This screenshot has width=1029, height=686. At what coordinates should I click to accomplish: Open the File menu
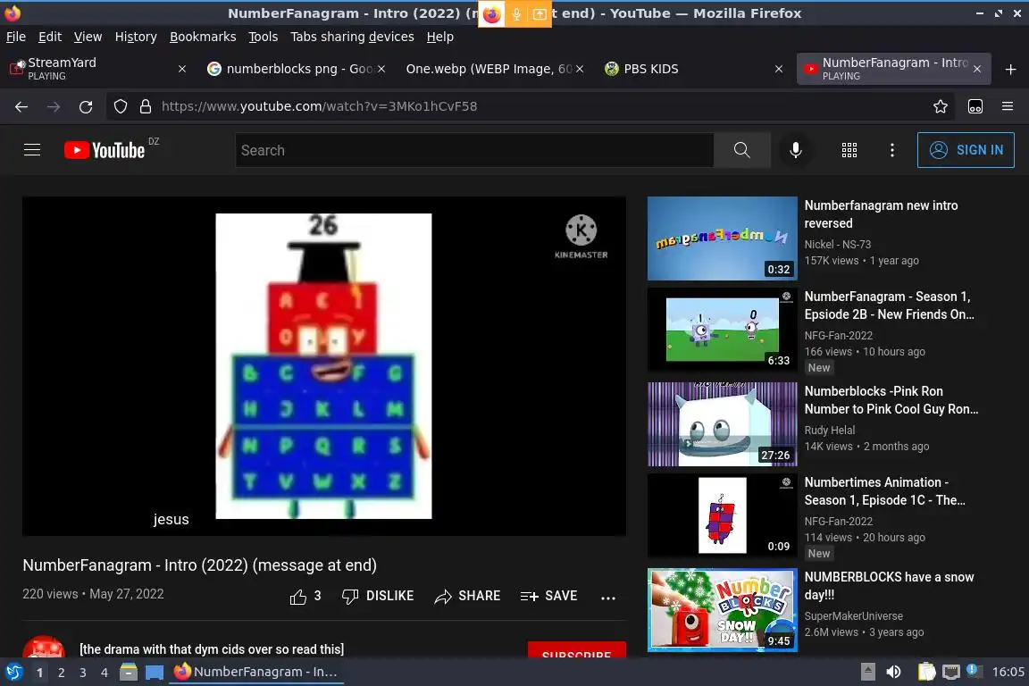16,37
